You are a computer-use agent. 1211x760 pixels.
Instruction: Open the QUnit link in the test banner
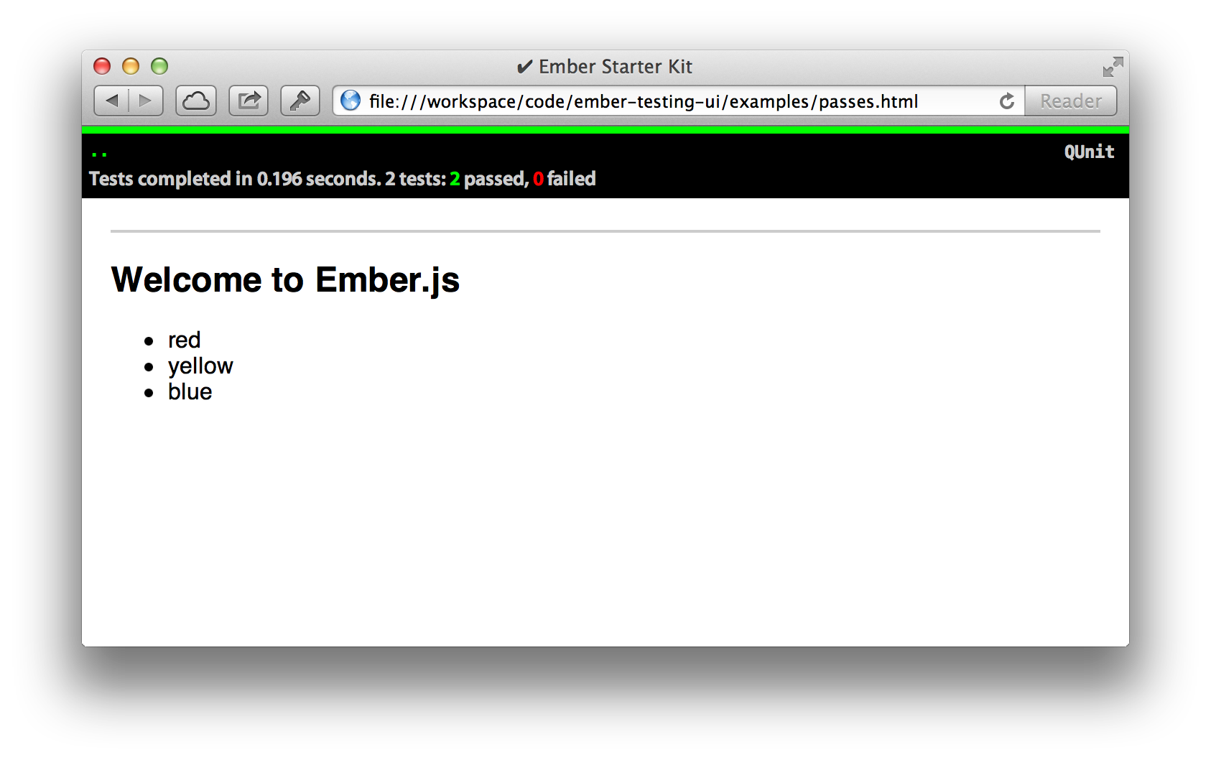click(x=1089, y=152)
